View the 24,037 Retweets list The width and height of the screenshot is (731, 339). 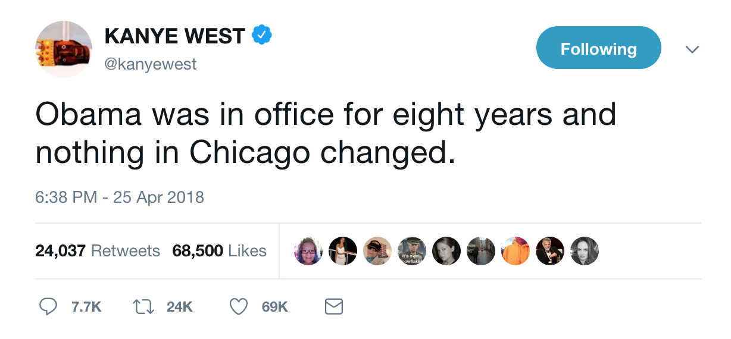98,251
